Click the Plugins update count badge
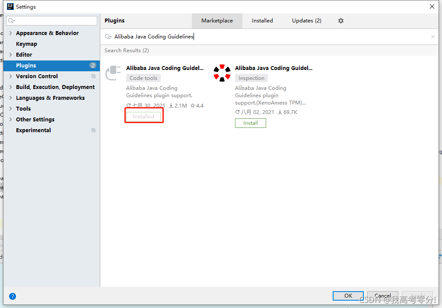This screenshot has width=442, height=308. click(x=93, y=65)
